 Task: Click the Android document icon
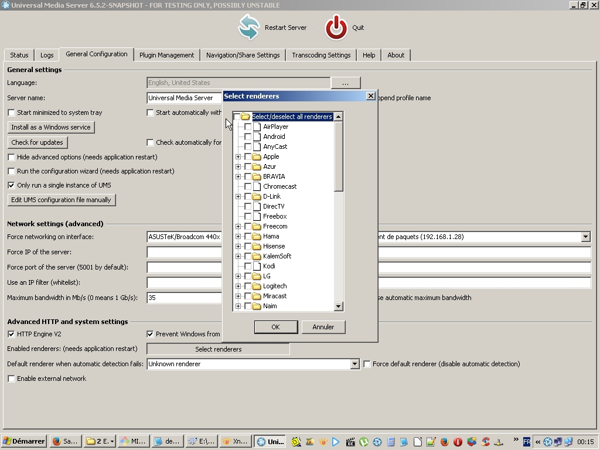point(257,137)
